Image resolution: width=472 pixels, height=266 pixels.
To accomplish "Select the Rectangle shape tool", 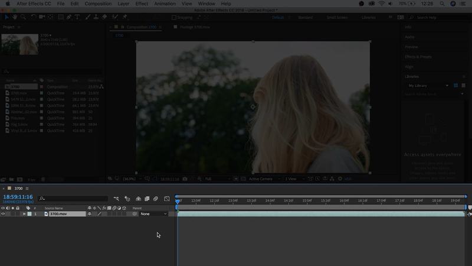I will coord(61,17).
